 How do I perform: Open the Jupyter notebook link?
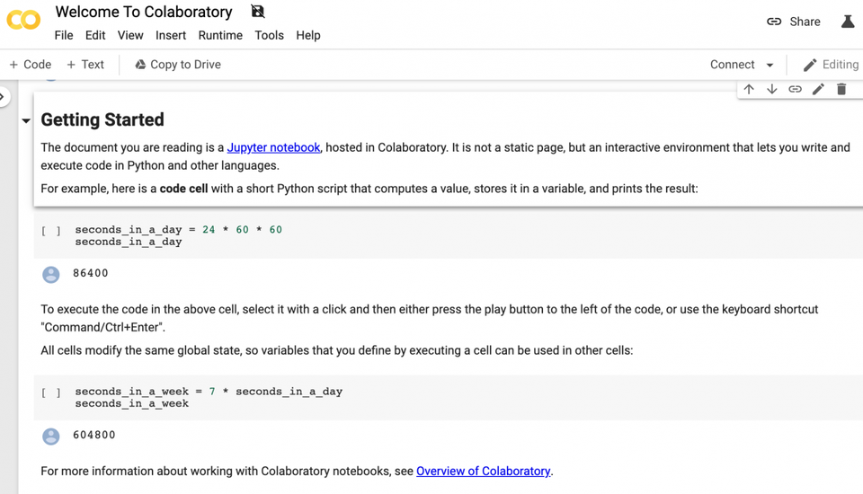(273, 147)
